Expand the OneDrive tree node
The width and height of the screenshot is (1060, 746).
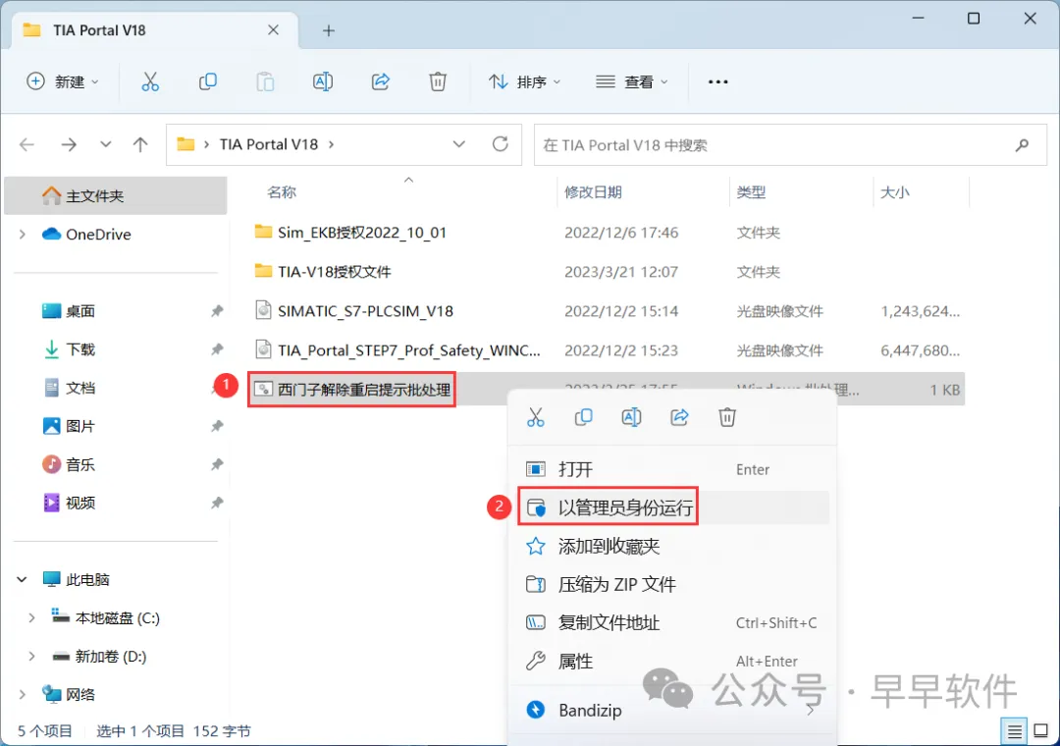[x=23, y=234]
